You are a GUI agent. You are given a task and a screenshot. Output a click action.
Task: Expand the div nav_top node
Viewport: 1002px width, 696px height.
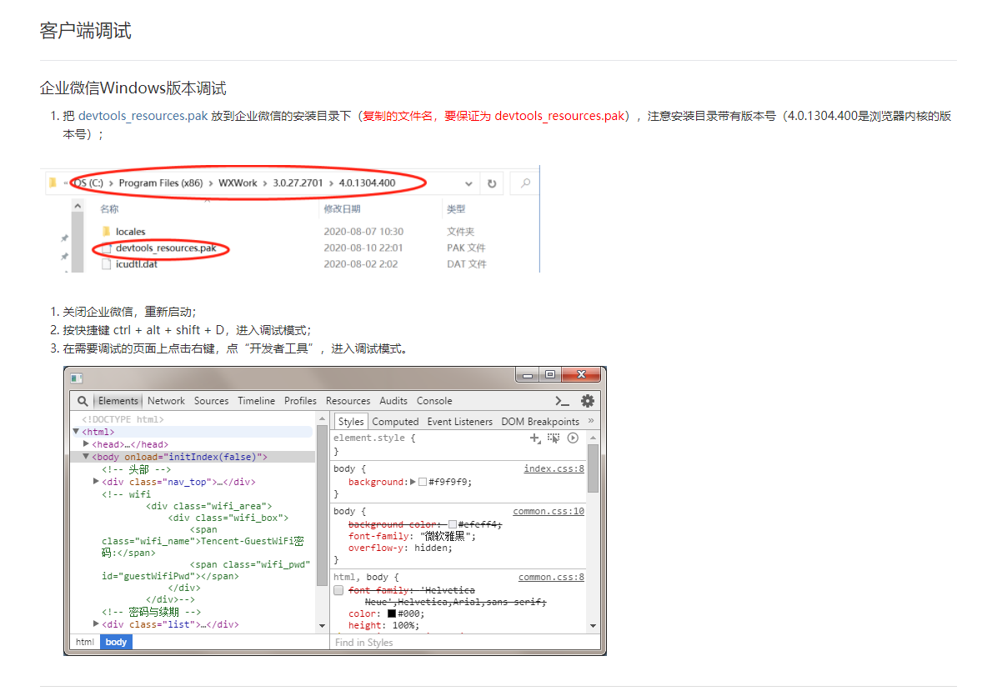pyautogui.click(x=97, y=481)
